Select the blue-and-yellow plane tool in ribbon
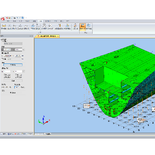 (x=67, y=27)
